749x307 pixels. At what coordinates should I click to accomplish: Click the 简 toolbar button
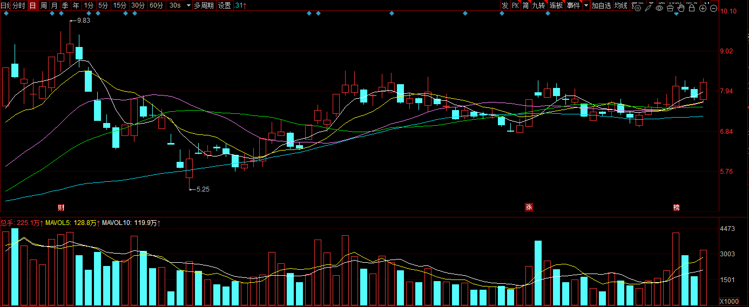(525, 5)
